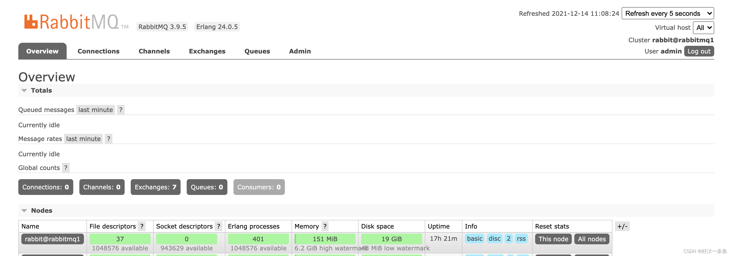Open help for Memory column
This screenshot has height=256, width=731.
pos(325,226)
